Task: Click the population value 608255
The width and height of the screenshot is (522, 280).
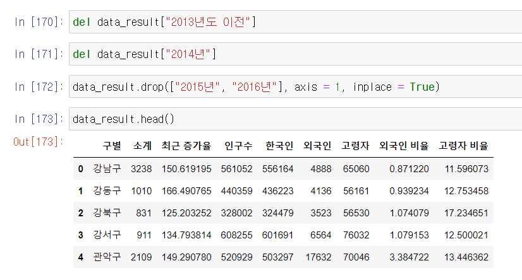Action: [237, 235]
